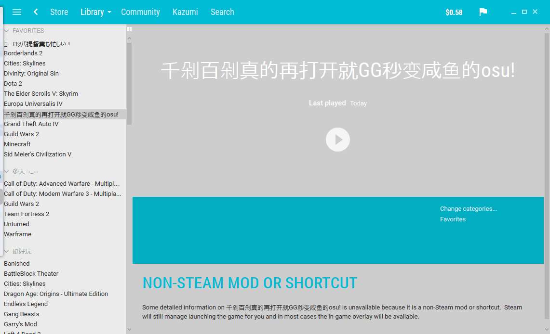This screenshot has width=550, height=334.
Task: Click game list scrollbar down arrow
Action: click(x=130, y=330)
